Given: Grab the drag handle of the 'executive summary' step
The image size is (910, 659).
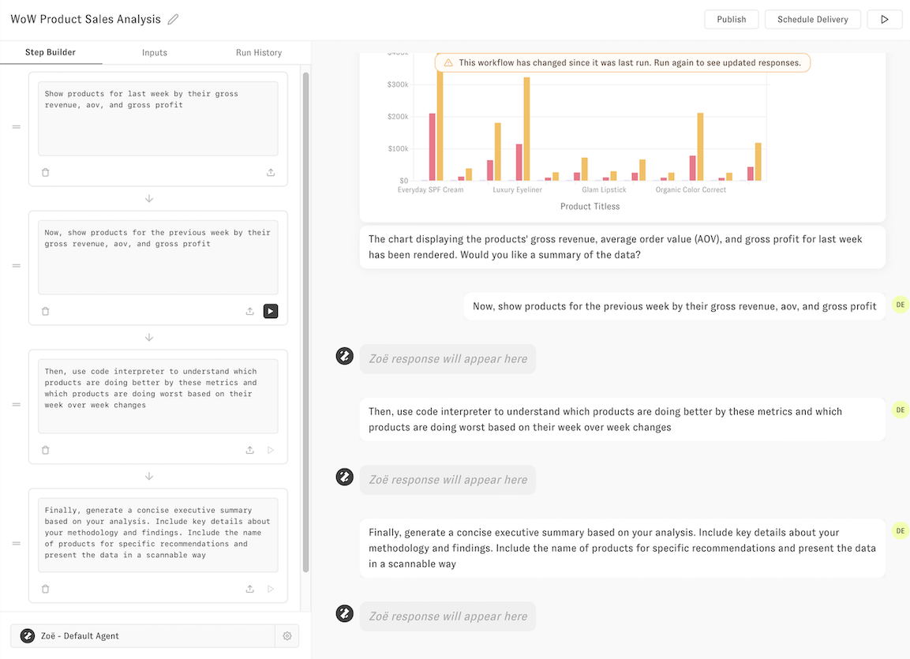Looking at the screenshot, I should point(17,544).
